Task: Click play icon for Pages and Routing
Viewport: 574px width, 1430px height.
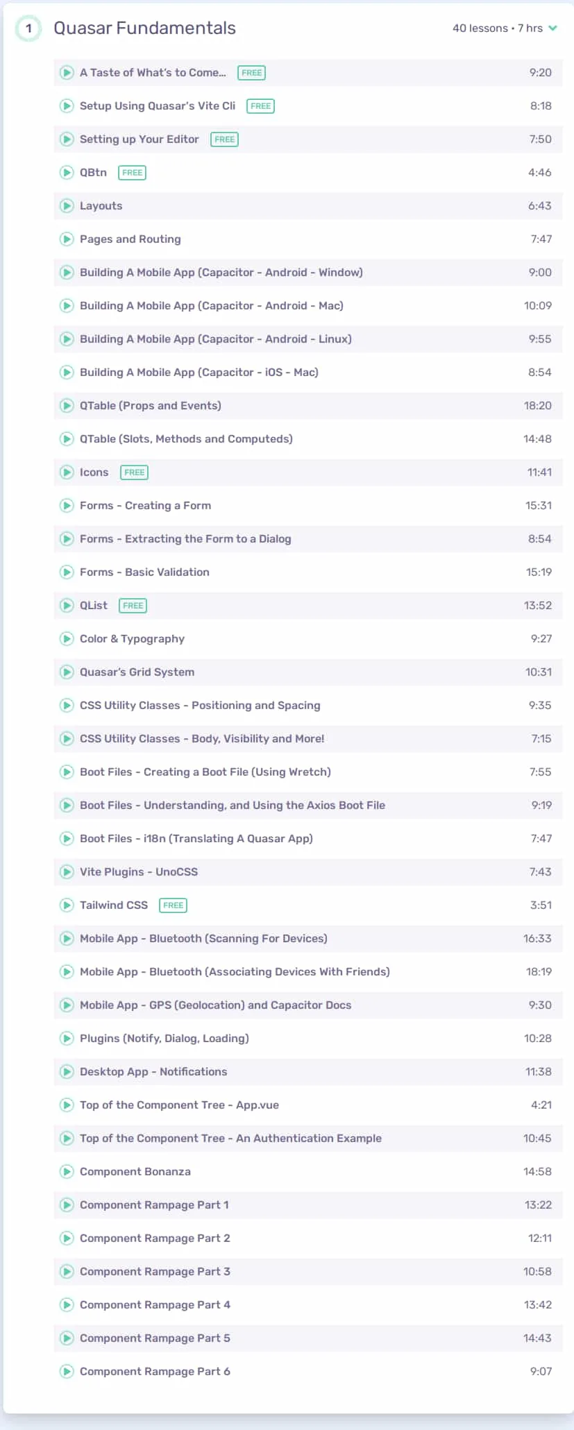Action: click(67, 239)
